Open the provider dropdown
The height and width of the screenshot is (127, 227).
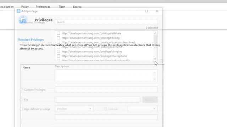74,109
